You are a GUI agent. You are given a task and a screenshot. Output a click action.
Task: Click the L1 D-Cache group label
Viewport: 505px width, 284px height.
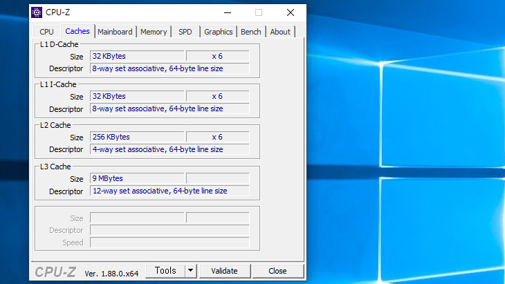coord(59,44)
